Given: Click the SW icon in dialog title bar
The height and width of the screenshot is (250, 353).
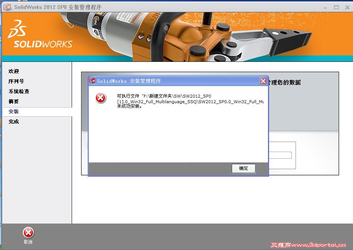Looking at the screenshot, I should click(x=92, y=81).
